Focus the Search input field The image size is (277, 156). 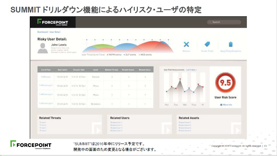[224, 22]
